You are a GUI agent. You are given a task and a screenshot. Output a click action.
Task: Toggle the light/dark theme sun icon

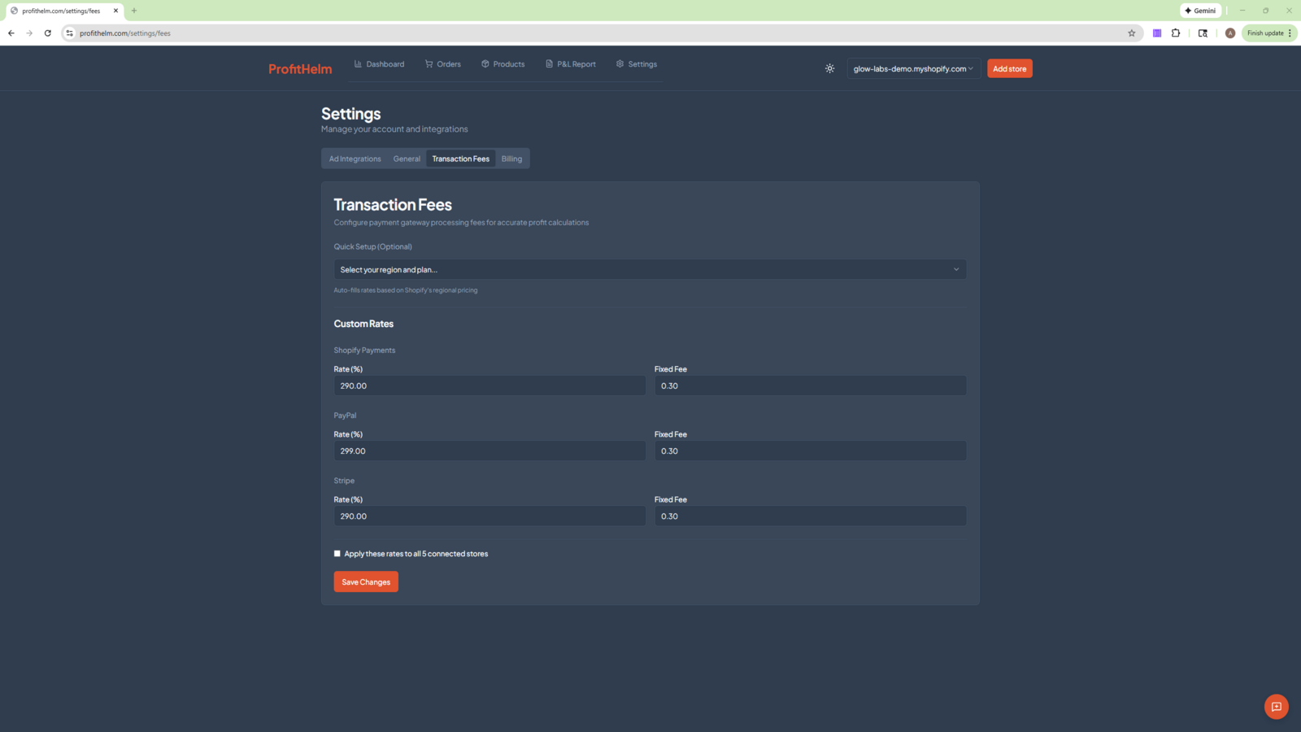coord(829,68)
